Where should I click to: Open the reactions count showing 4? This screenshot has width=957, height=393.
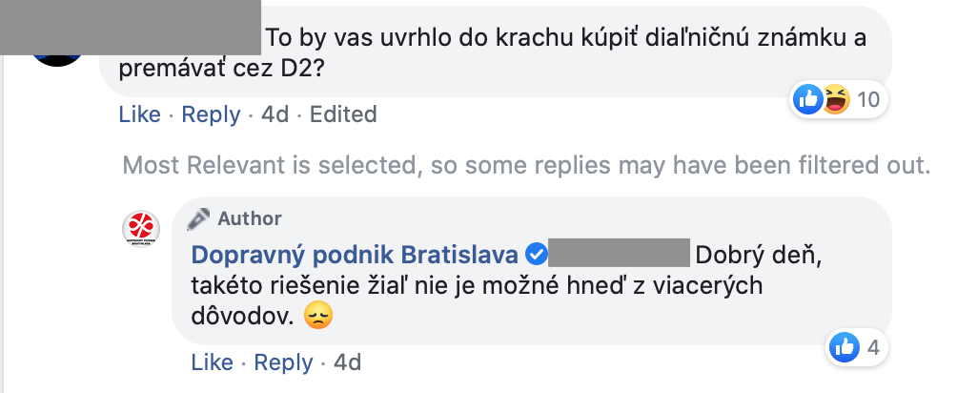(x=872, y=348)
